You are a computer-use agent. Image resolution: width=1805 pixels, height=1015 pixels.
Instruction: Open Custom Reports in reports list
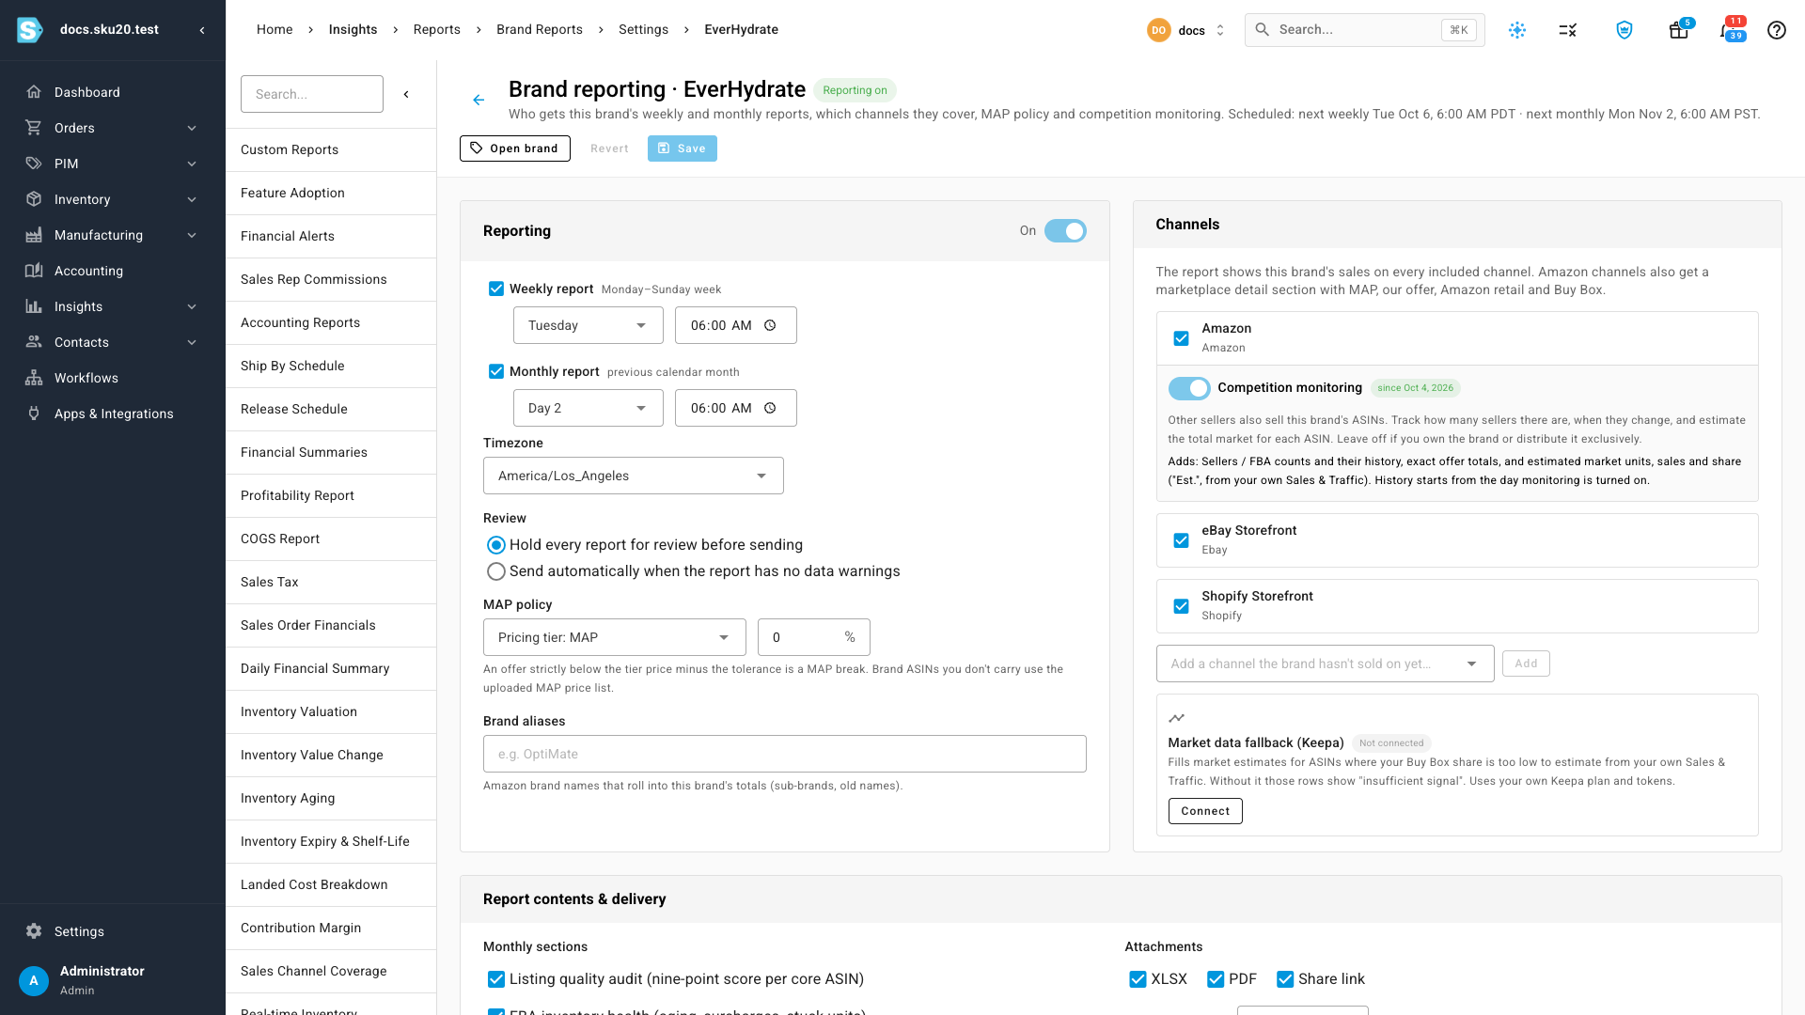tap(331, 149)
